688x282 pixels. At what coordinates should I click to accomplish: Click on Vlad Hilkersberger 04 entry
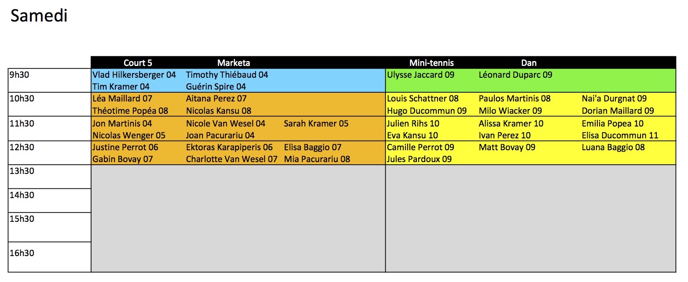point(134,75)
